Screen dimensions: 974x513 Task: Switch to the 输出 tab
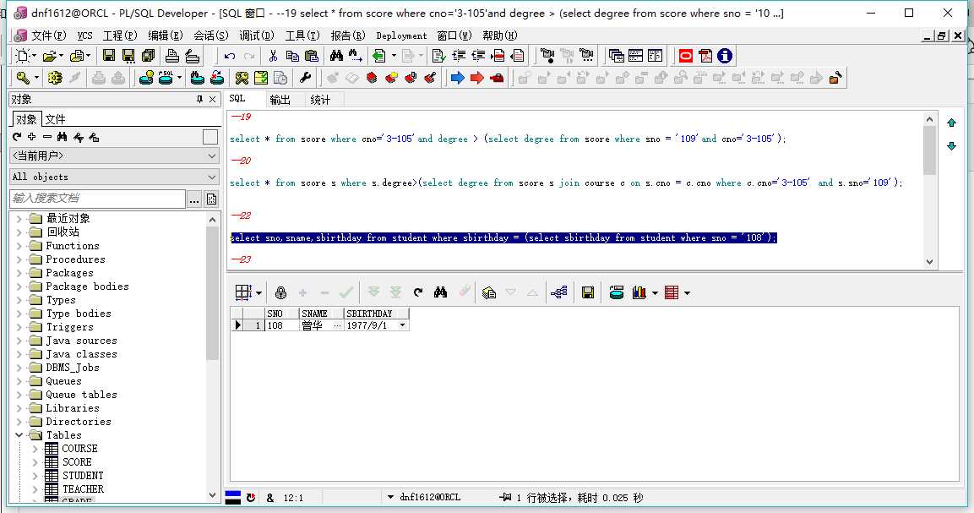pyautogui.click(x=280, y=100)
